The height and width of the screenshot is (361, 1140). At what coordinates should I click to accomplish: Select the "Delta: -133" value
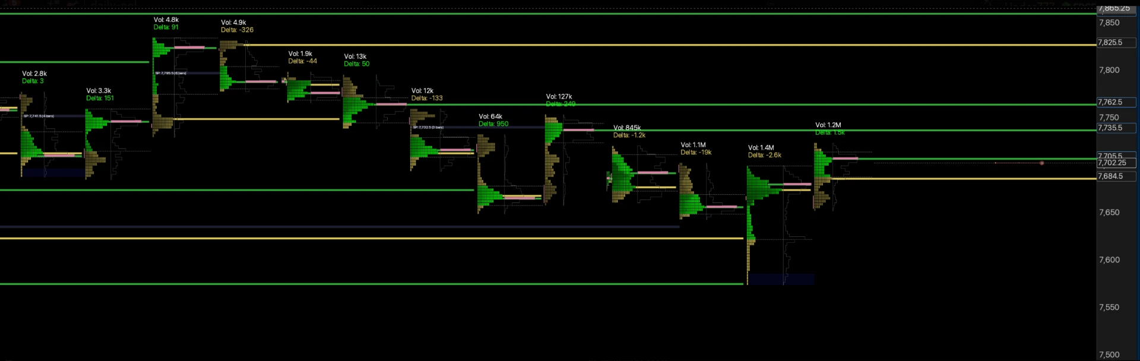[427, 99]
